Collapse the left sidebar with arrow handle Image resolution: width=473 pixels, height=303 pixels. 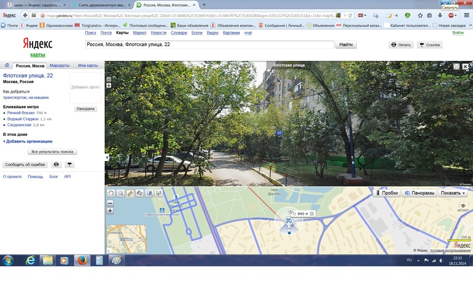tap(107, 158)
